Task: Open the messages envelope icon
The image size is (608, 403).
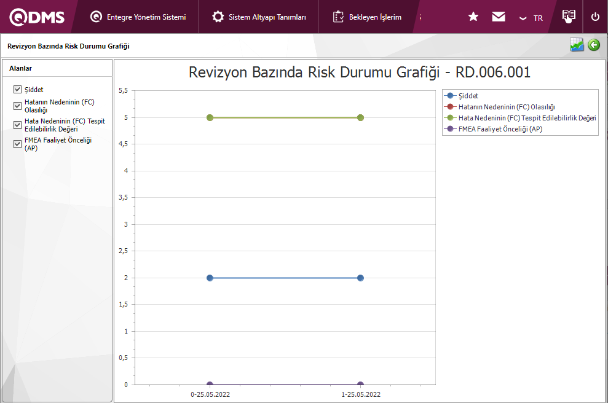Action: 499,17
